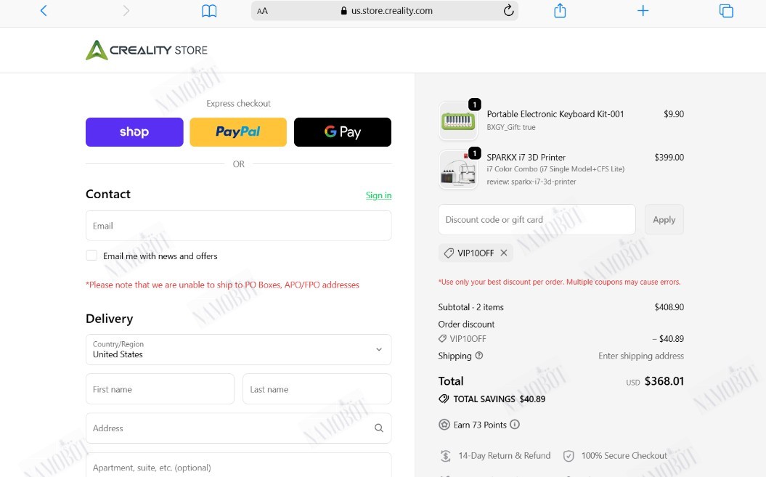This screenshot has width=766, height=477.
Task: Expand the Country/Region dropdown
Action: tap(238, 349)
